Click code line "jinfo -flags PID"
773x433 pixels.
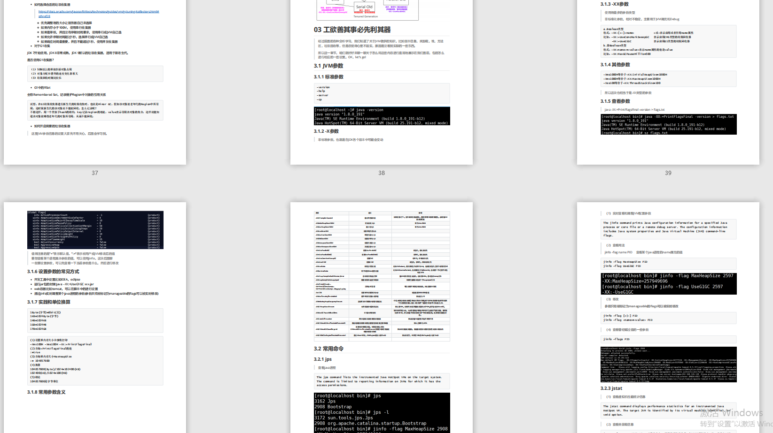coord(617,339)
